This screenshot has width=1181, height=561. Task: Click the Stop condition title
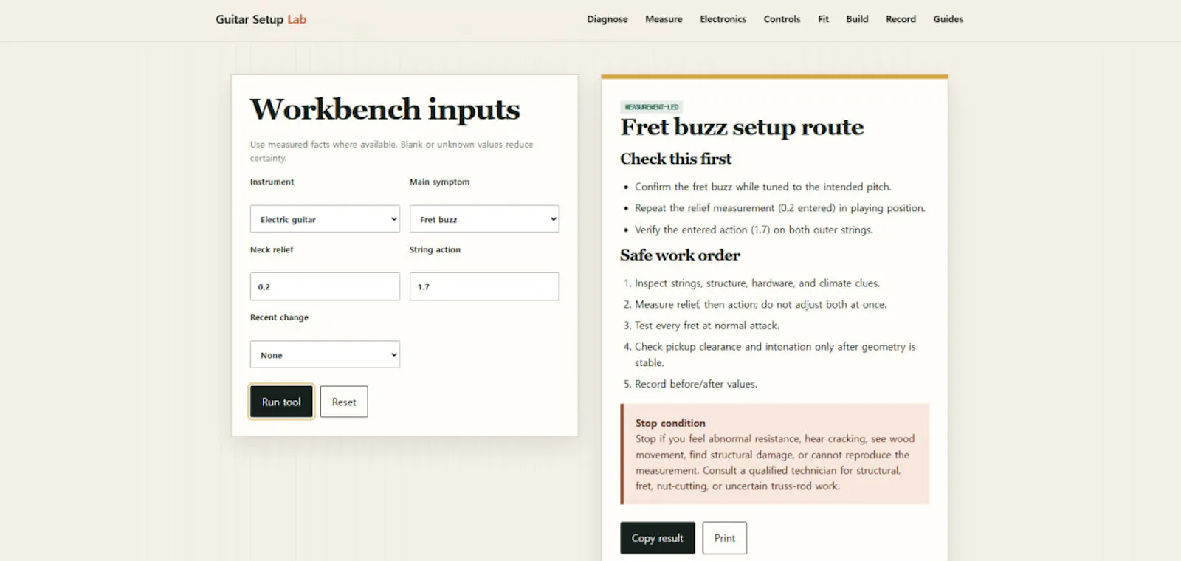click(x=670, y=423)
